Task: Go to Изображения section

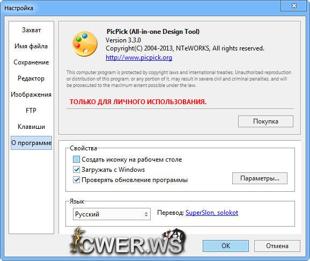Action: point(31,95)
